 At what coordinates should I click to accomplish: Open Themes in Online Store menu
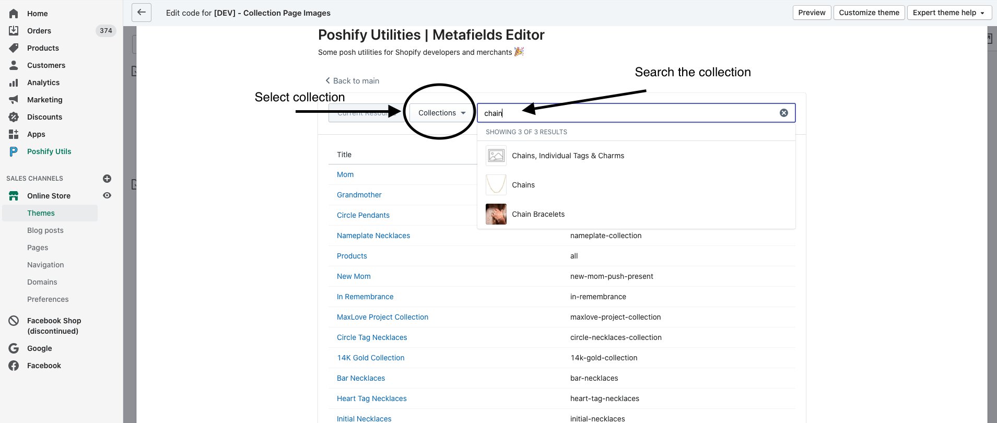coord(41,213)
